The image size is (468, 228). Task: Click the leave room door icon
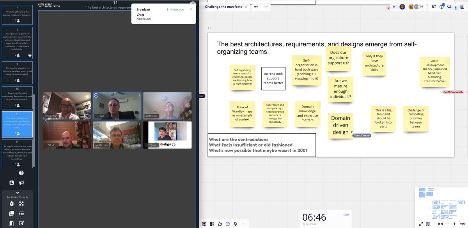coord(12,223)
